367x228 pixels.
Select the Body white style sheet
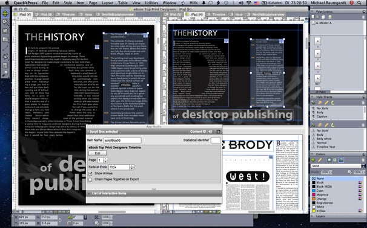pyautogui.click(x=324, y=139)
